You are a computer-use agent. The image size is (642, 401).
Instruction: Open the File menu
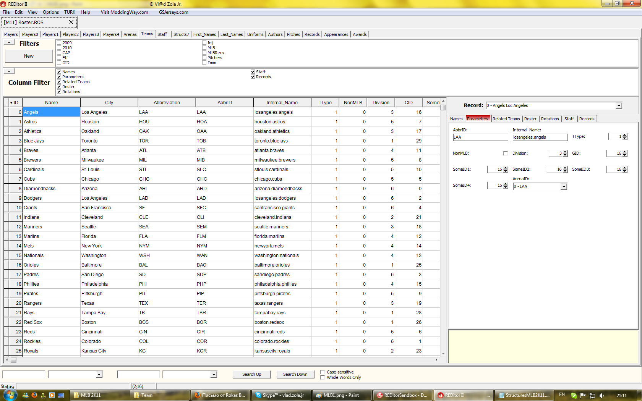point(6,12)
